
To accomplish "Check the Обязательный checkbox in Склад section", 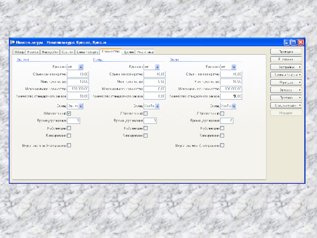I will tap(145, 113).
